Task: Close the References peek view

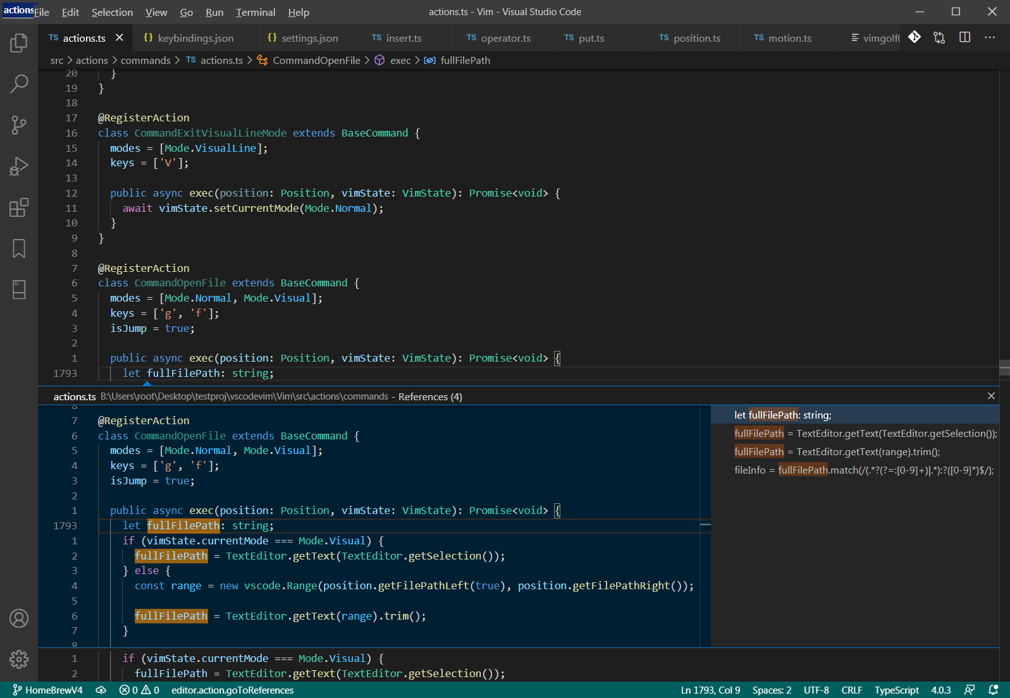Action: [991, 396]
